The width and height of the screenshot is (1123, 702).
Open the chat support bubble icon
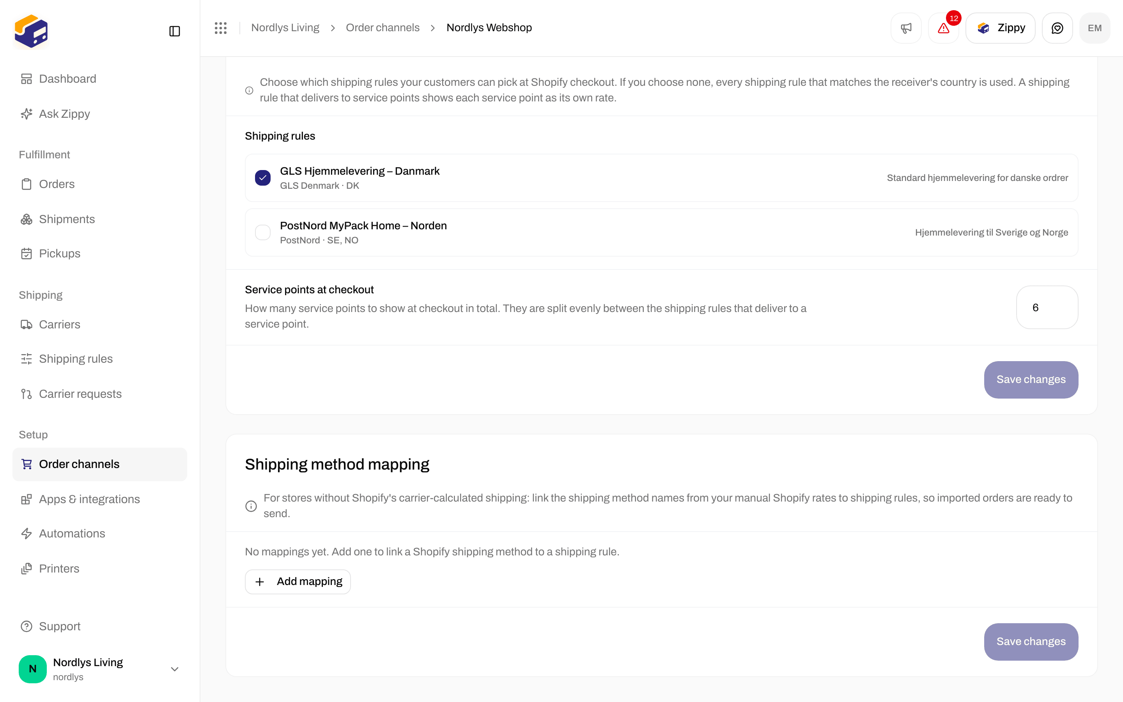pos(1057,28)
